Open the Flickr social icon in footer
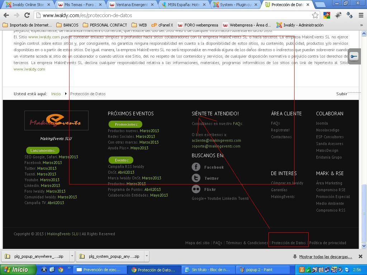367x275 pixels. 196,189
